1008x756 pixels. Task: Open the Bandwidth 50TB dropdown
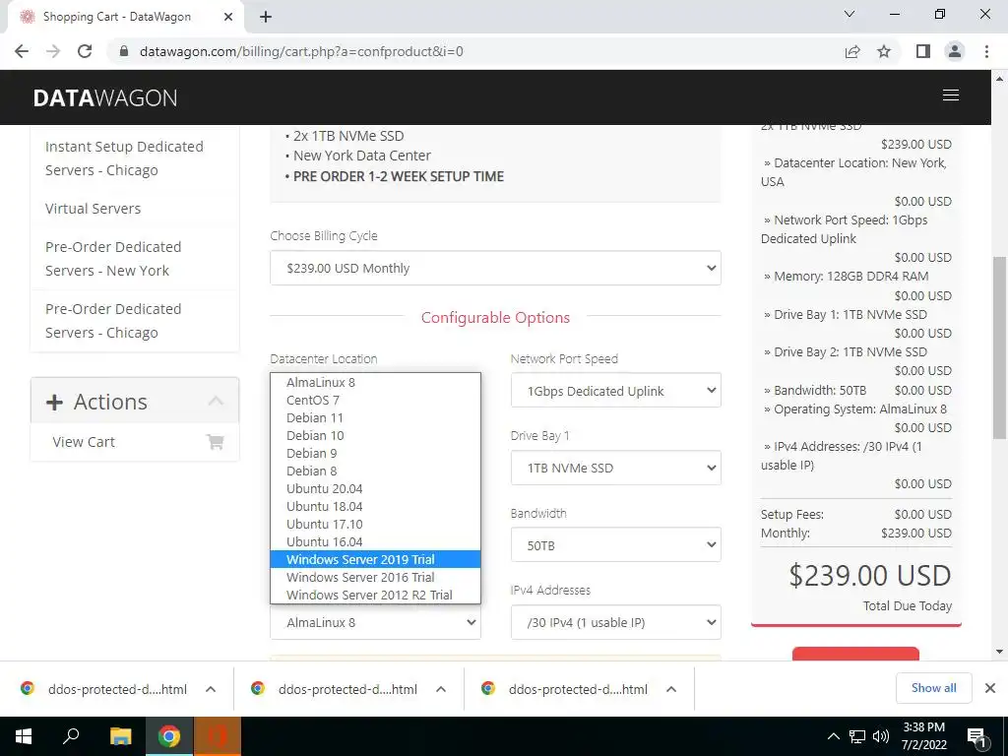[616, 545]
